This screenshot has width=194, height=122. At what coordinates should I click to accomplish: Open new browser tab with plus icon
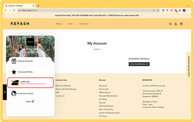38,6
